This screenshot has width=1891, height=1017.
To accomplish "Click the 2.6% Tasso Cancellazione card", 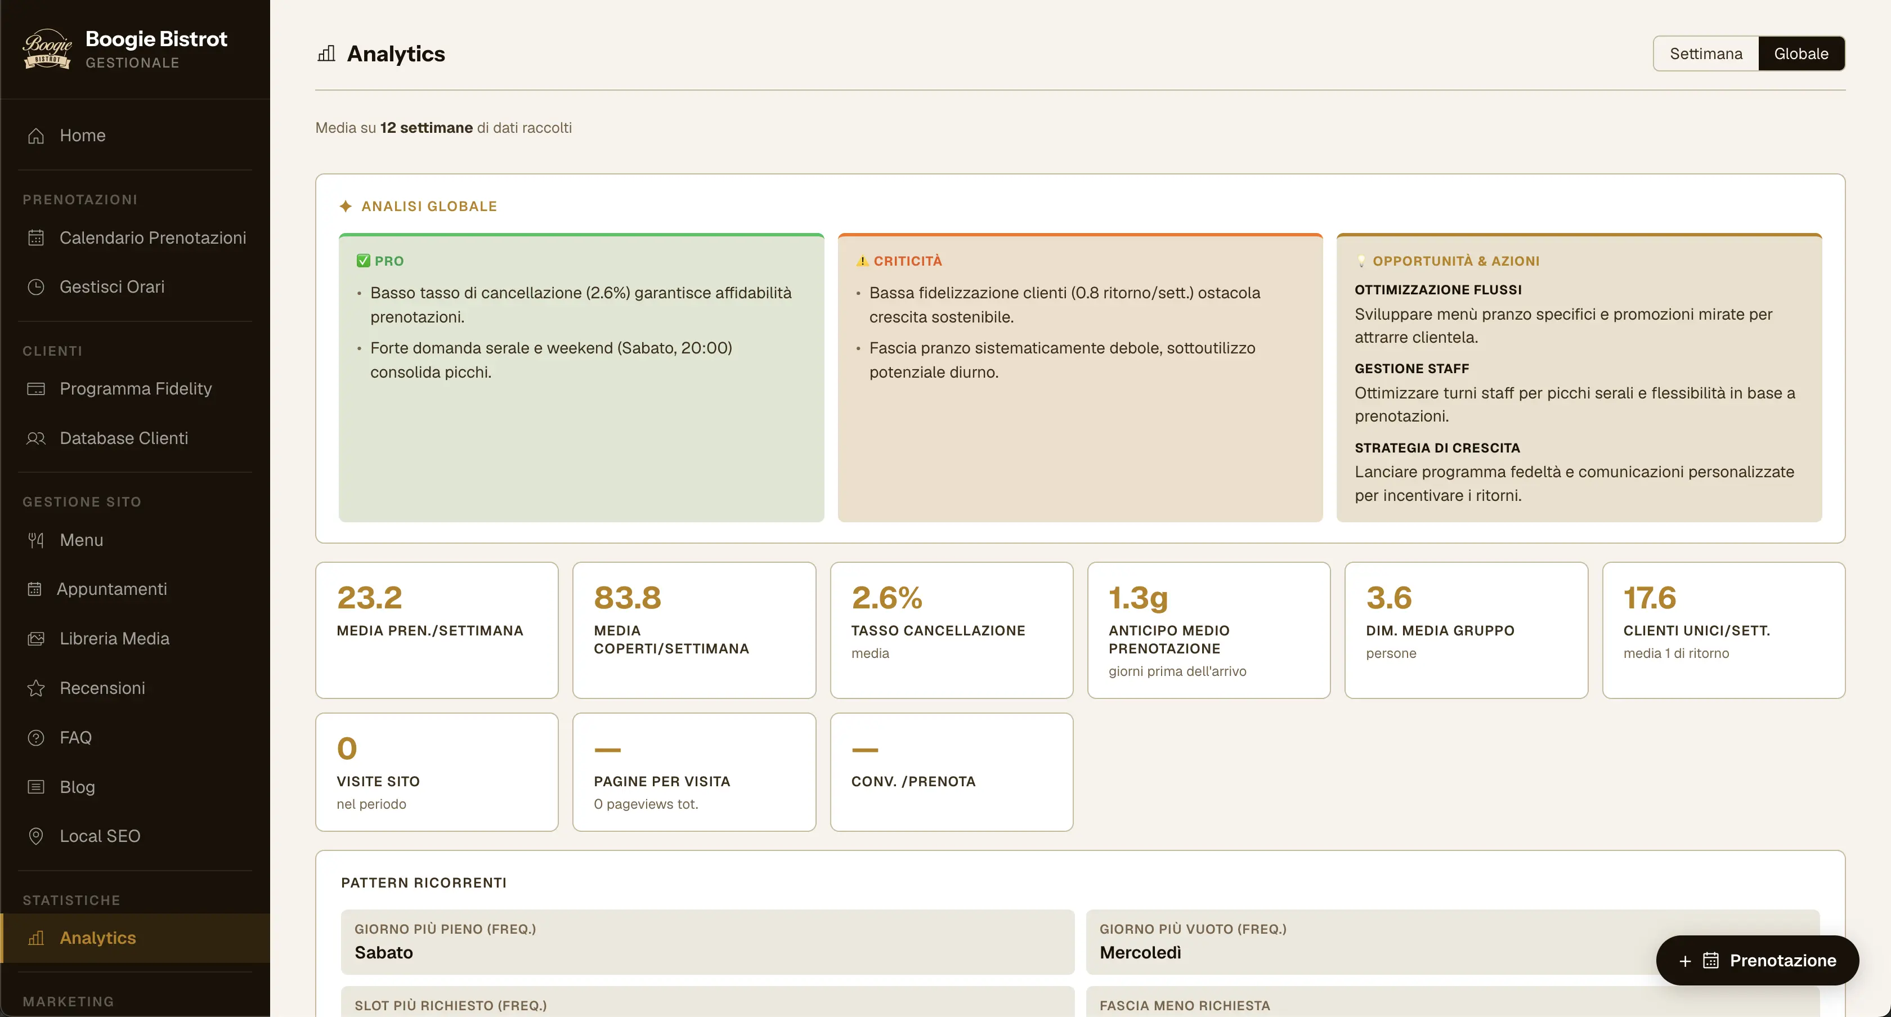I will point(951,630).
